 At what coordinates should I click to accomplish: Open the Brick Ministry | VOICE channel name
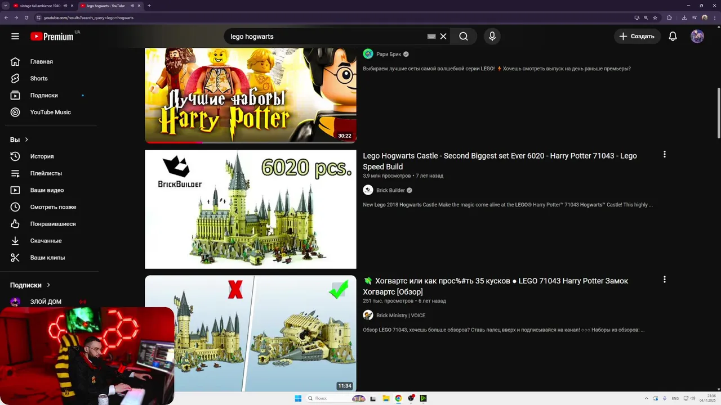pyautogui.click(x=400, y=316)
